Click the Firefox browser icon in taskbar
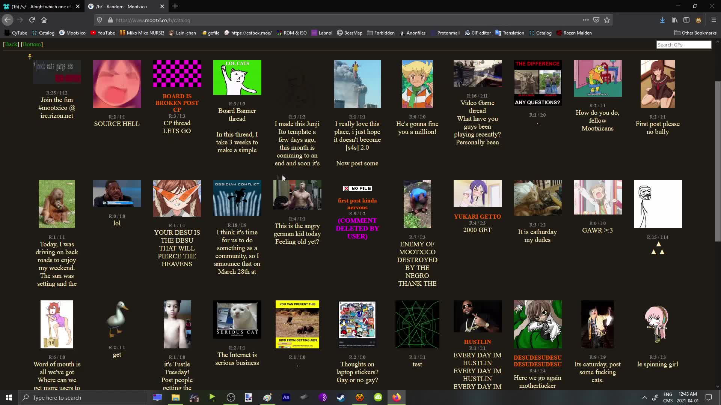The image size is (721, 405). coord(396,397)
